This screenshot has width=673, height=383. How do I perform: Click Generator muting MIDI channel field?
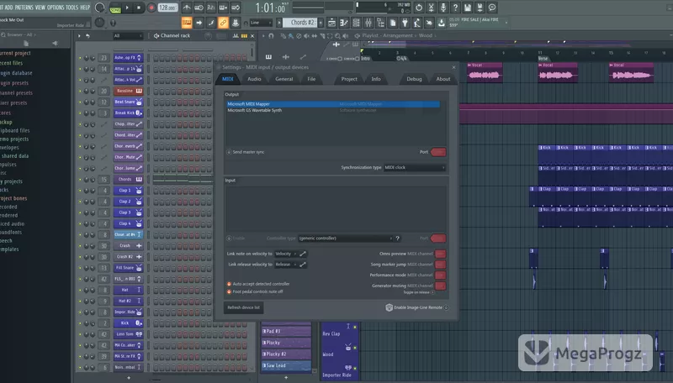pyautogui.click(x=440, y=286)
